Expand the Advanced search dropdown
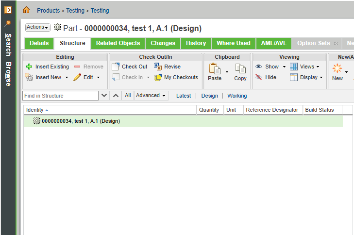354x235 pixels. tap(151, 96)
